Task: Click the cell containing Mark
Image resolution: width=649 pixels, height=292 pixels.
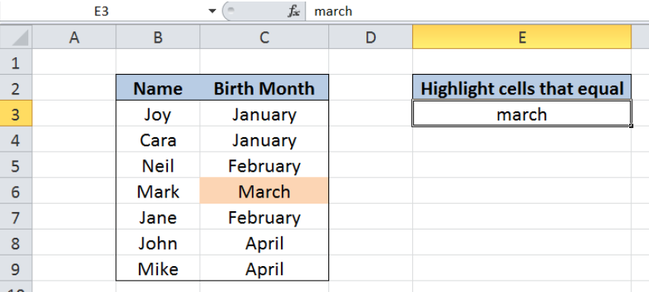Action: pos(158,191)
